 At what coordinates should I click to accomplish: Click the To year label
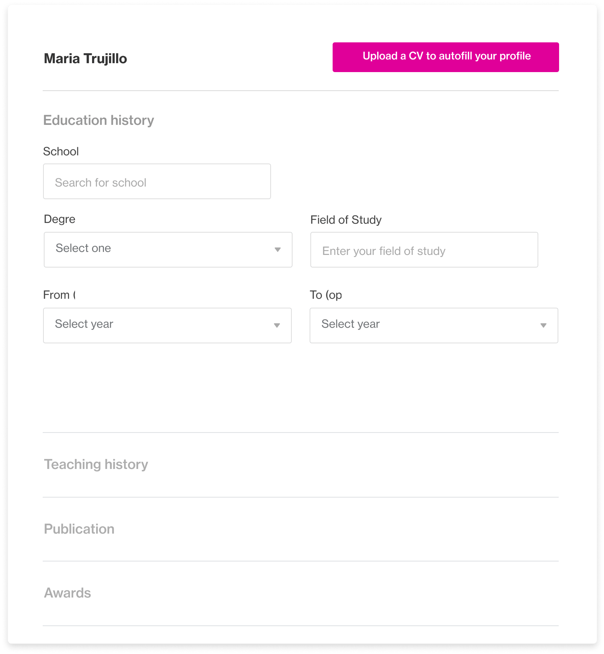(x=326, y=295)
